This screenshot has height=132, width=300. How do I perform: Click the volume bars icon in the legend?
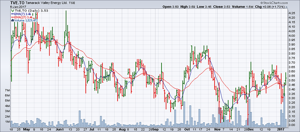pyautogui.click(x=13, y=20)
